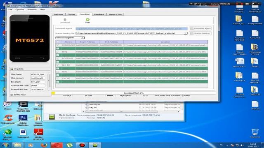Click the End Address column header

click(x=111, y=42)
